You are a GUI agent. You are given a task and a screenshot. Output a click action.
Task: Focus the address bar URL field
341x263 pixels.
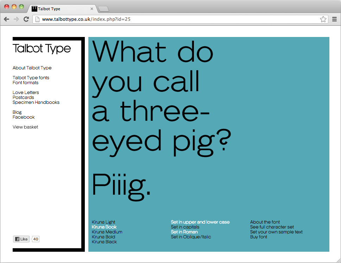(x=180, y=19)
